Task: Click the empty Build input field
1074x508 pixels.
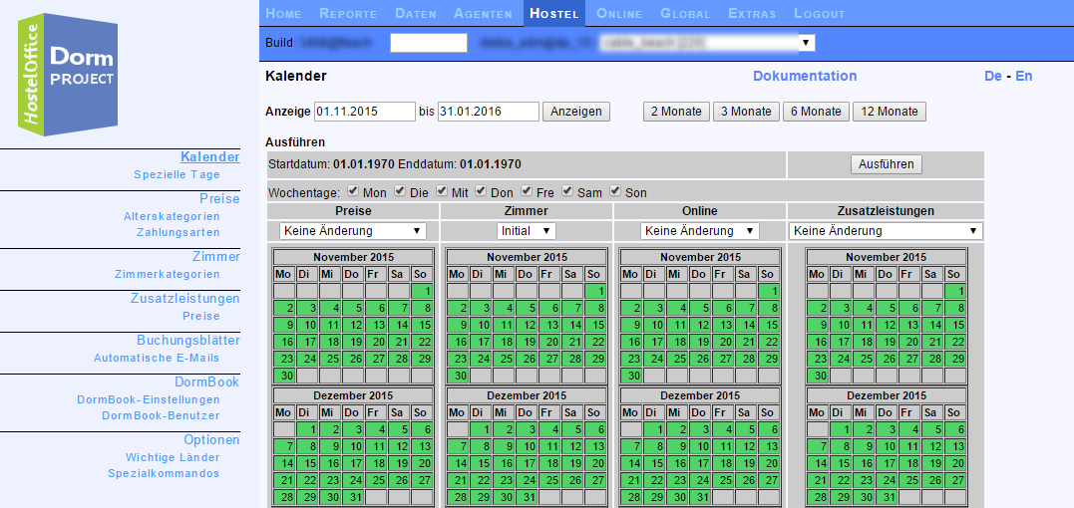Action: (x=429, y=43)
